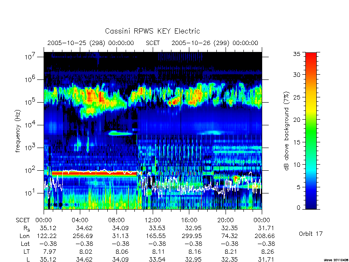The height and width of the screenshot is (262, 349).
Task: Click the 12:00 SCET time tick label
Action: tap(153, 221)
